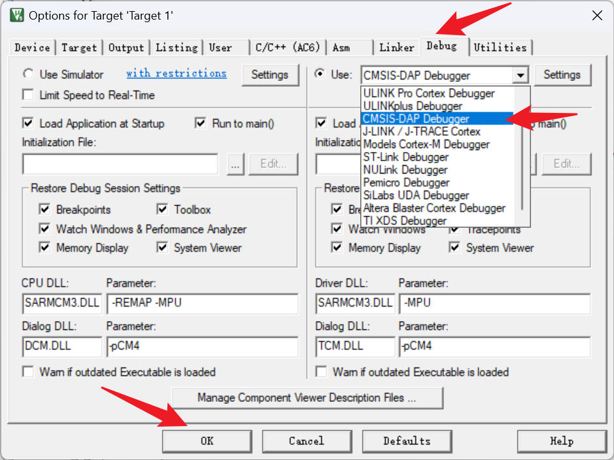Select TI XDS Debugger option

tap(437, 221)
